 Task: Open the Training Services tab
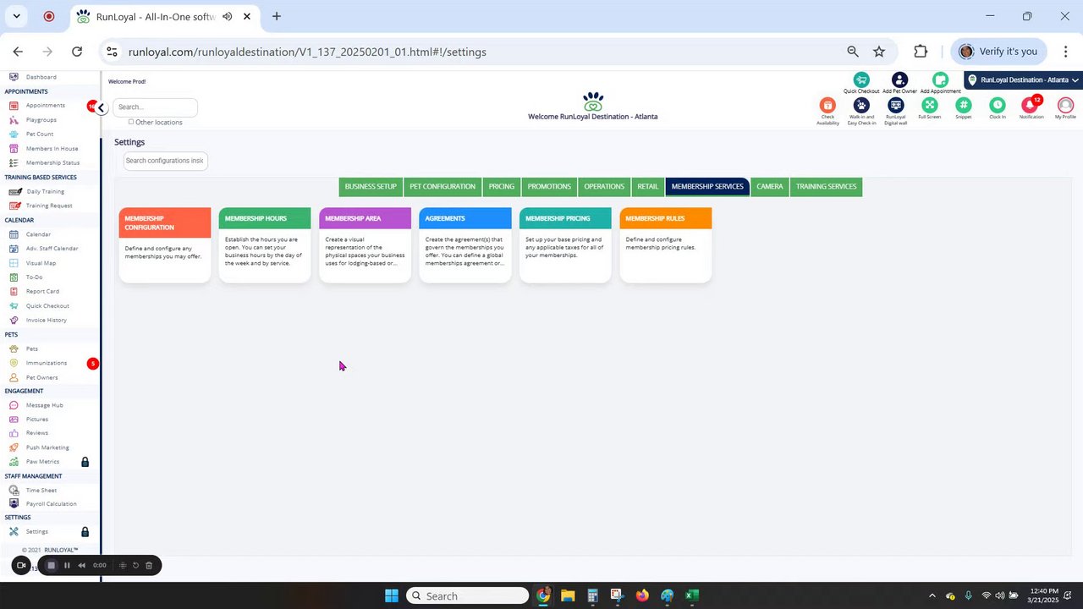click(x=826, y=187)
